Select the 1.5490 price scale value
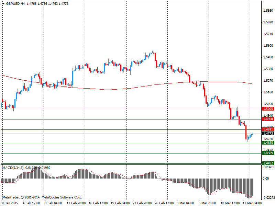The image size is (275, 206). coord(268,57)
